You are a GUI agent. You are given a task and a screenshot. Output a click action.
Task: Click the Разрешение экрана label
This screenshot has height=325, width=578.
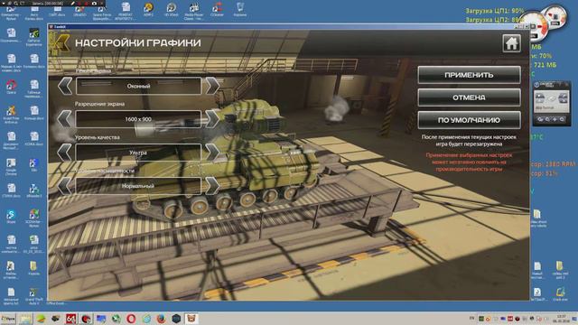[99, 104]
